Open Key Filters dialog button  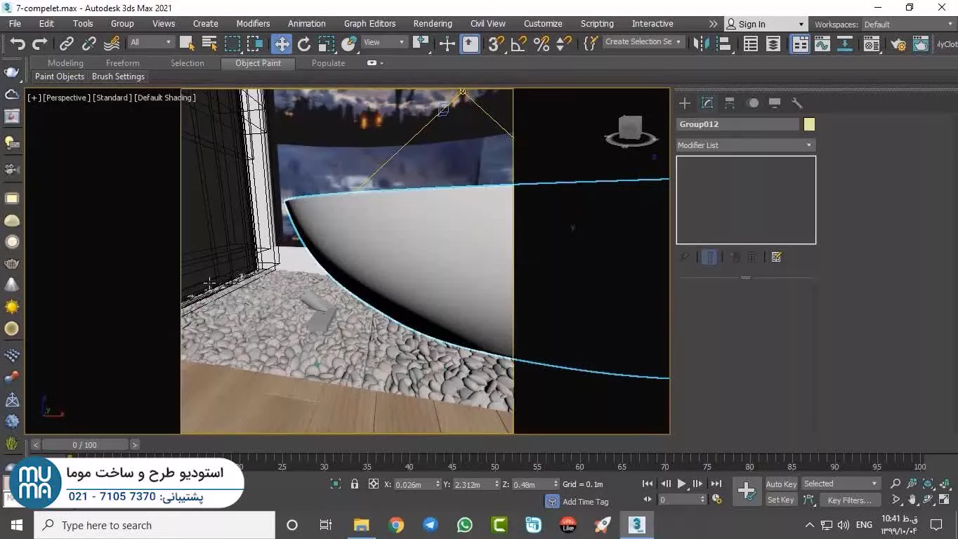pyautogui.click(x=849, y=500)
